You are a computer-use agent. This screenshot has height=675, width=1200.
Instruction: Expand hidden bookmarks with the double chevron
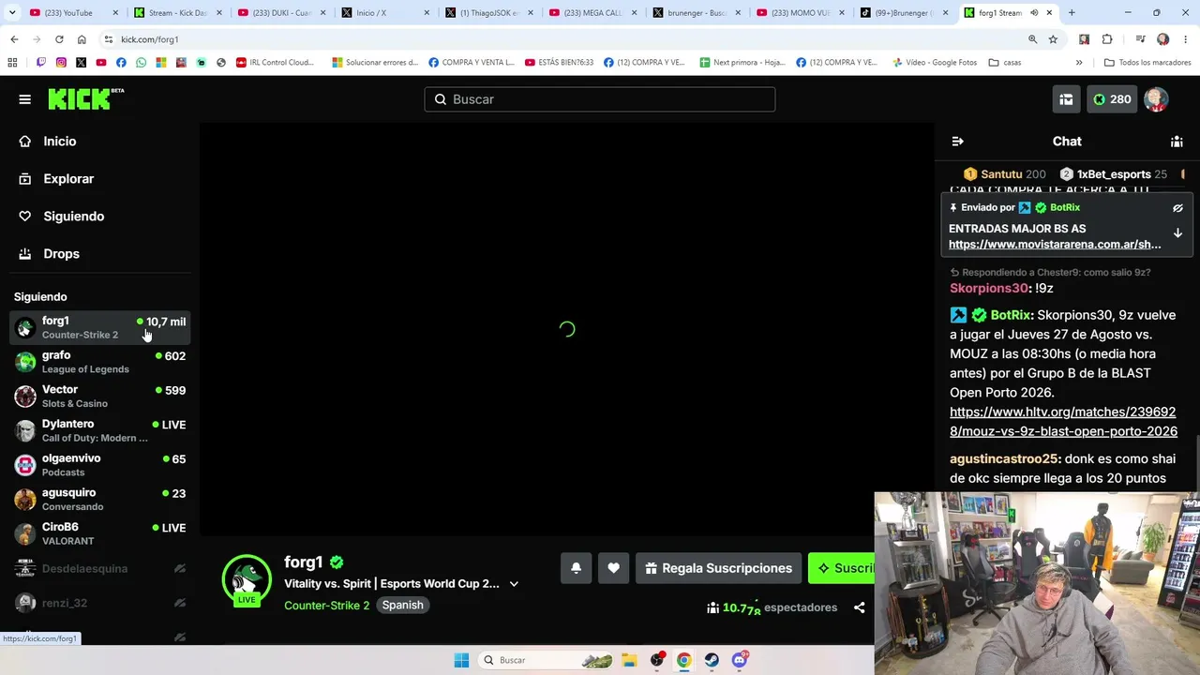(x=1079, y=63)
